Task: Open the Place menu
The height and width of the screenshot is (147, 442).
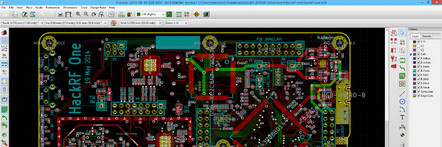Action: click(x=29, y=7)
